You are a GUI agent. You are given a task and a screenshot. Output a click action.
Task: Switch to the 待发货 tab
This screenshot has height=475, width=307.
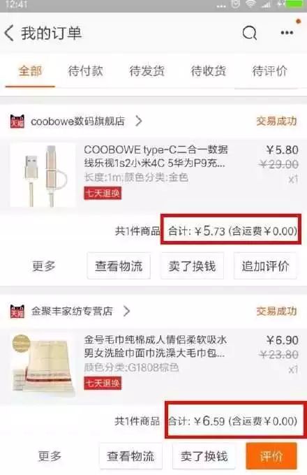147,71
